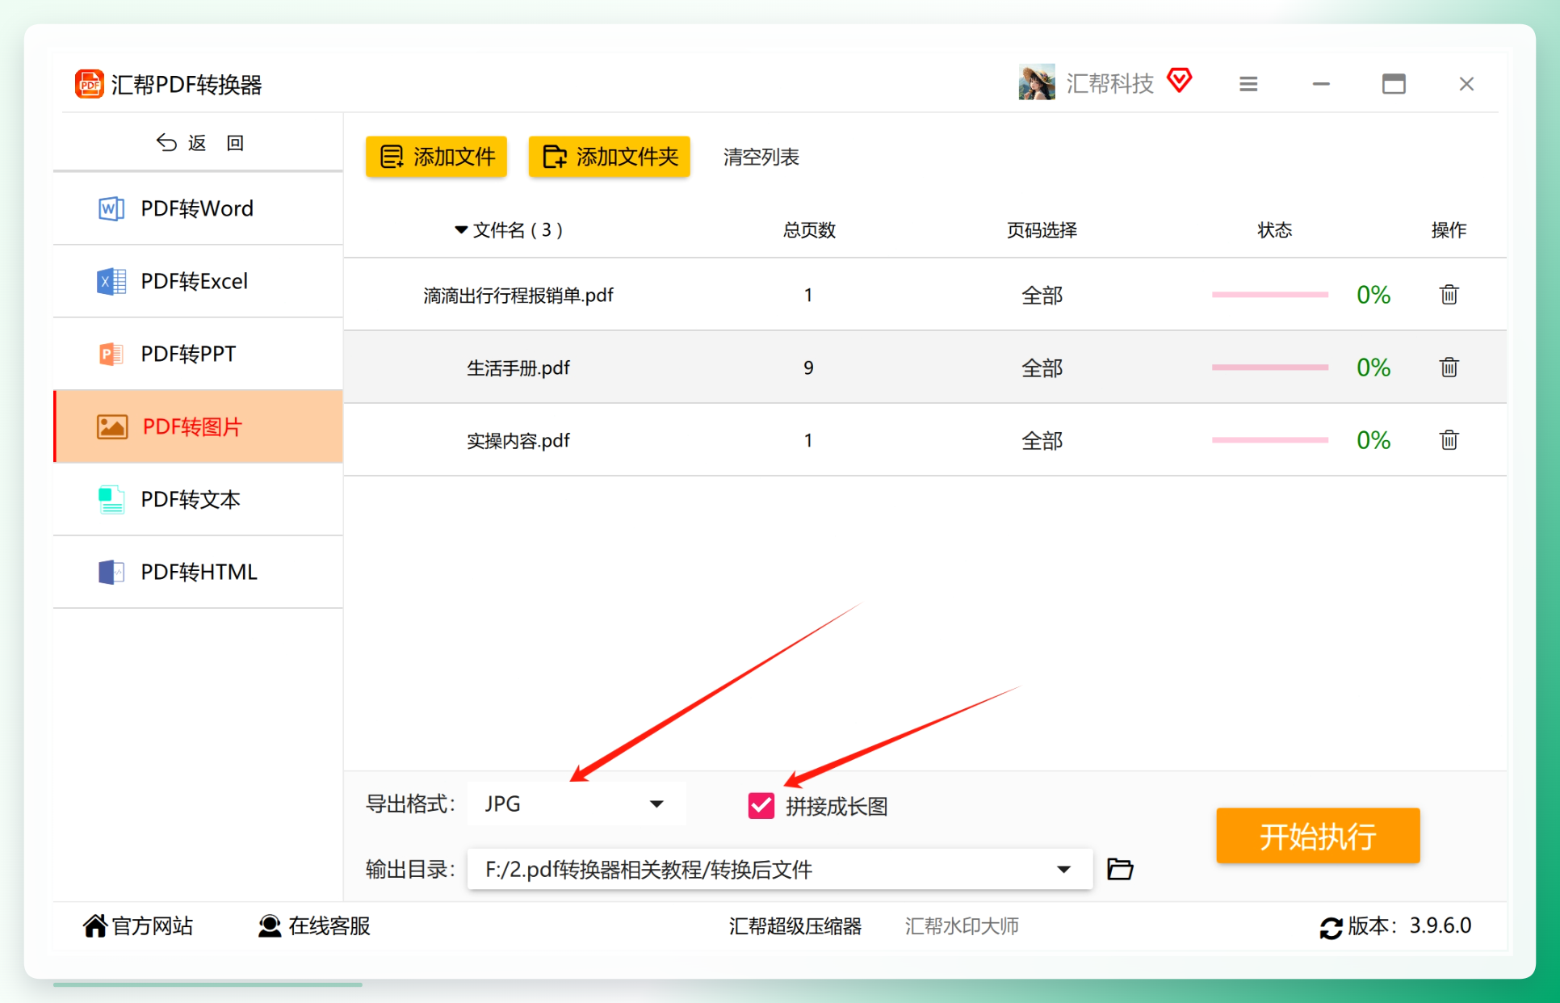This screenshot has width=1560, height=1003.
Task: Click 清空列表 to clear files
Action: pyautogui.click(x=761, y=157)
